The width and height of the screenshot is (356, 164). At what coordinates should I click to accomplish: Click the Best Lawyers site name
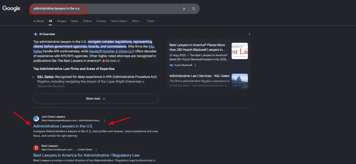click(x=50, y=146)
